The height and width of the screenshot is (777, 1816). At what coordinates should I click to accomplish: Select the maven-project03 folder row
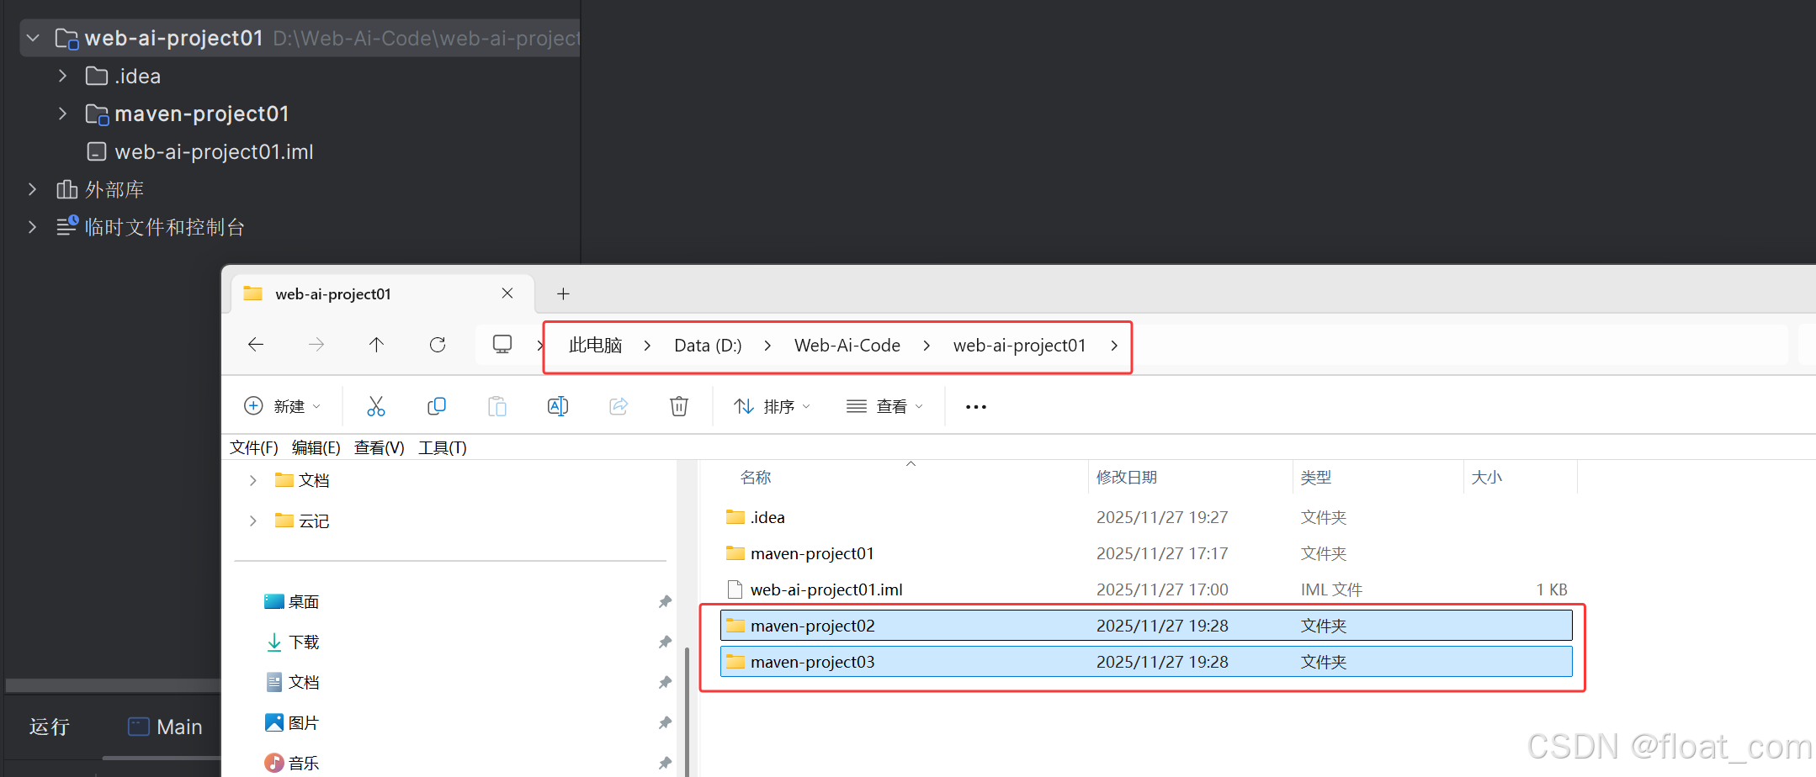(1147, 662)
